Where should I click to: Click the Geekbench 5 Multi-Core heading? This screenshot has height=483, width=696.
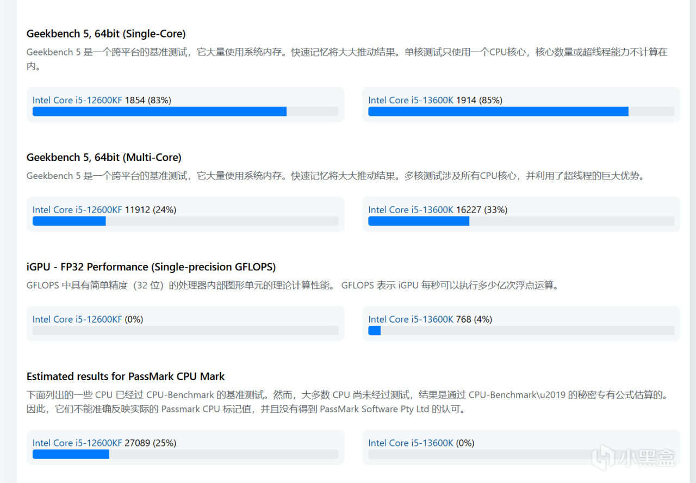point(104,157)
